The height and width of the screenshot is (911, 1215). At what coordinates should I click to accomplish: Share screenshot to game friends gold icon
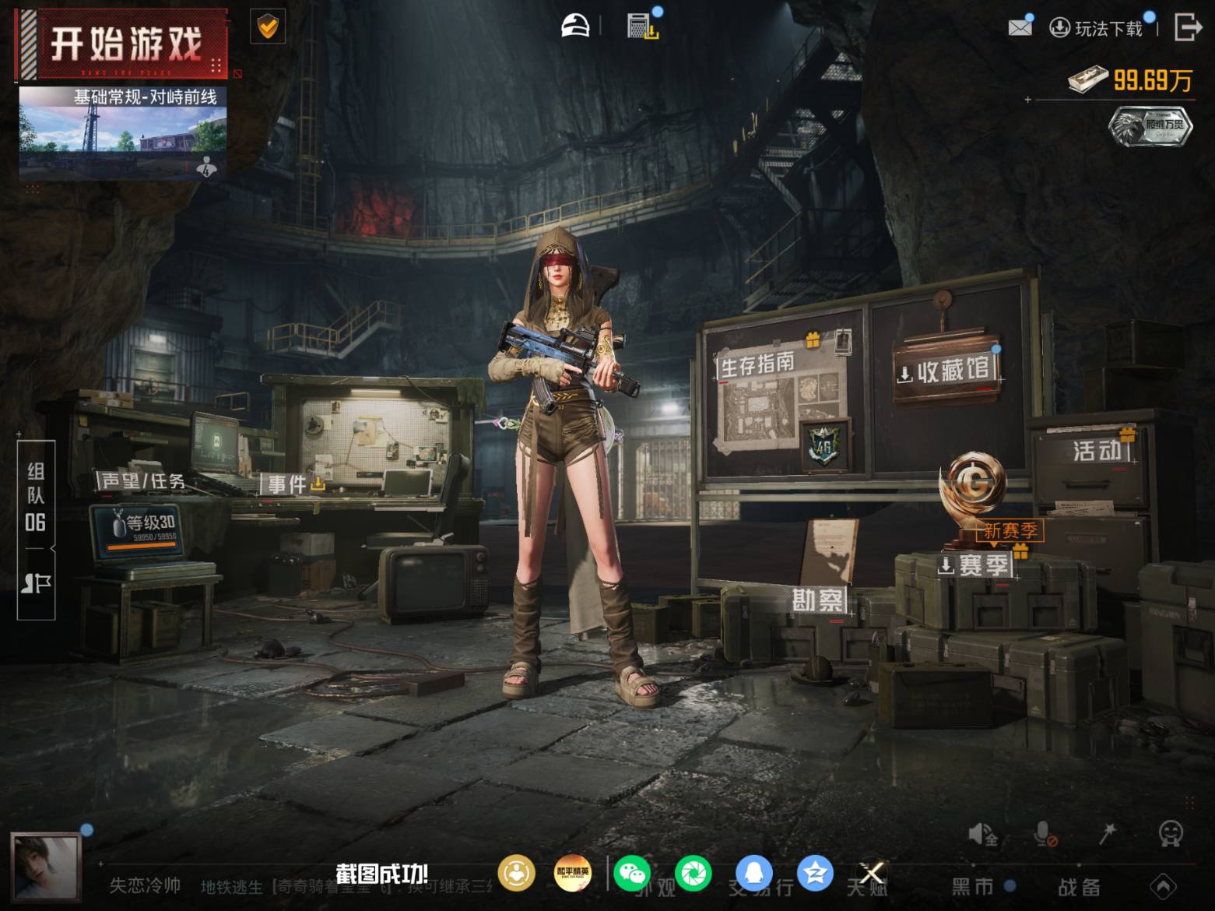click(517, 873)
